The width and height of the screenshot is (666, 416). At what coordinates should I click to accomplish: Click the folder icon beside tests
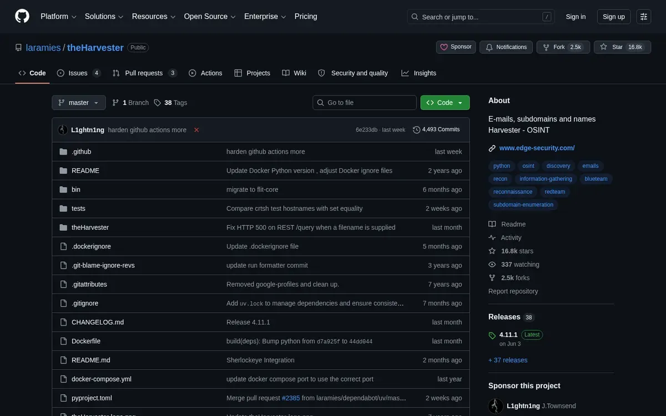click(x=63, y=209)
